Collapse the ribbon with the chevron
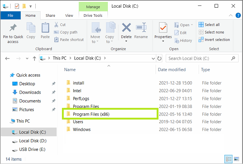Screen dimensions: 243x164 (x=230, y=16)
